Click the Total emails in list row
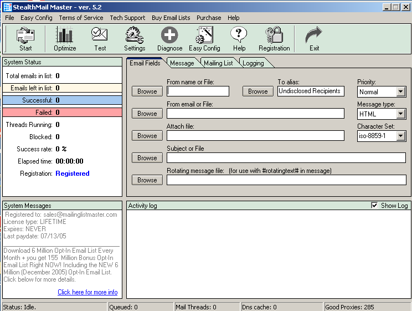This screenshot has width=412, height=311. (x=62, y=76)
